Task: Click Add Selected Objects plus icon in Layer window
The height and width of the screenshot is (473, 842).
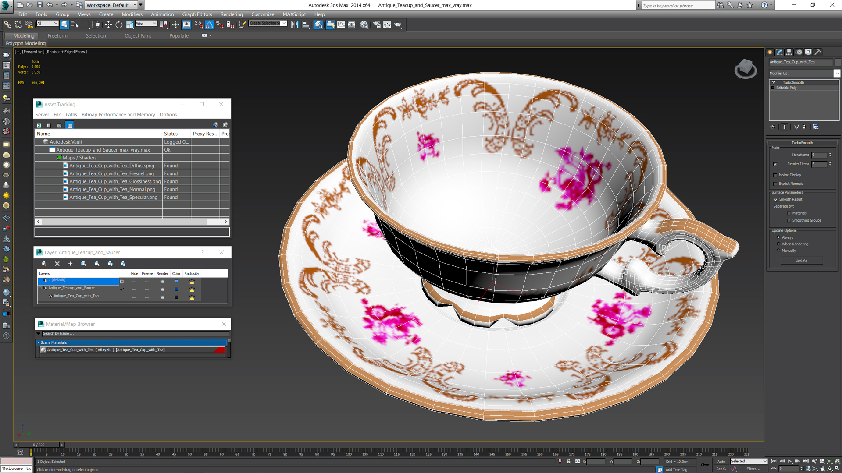Action: click(70, 264)
